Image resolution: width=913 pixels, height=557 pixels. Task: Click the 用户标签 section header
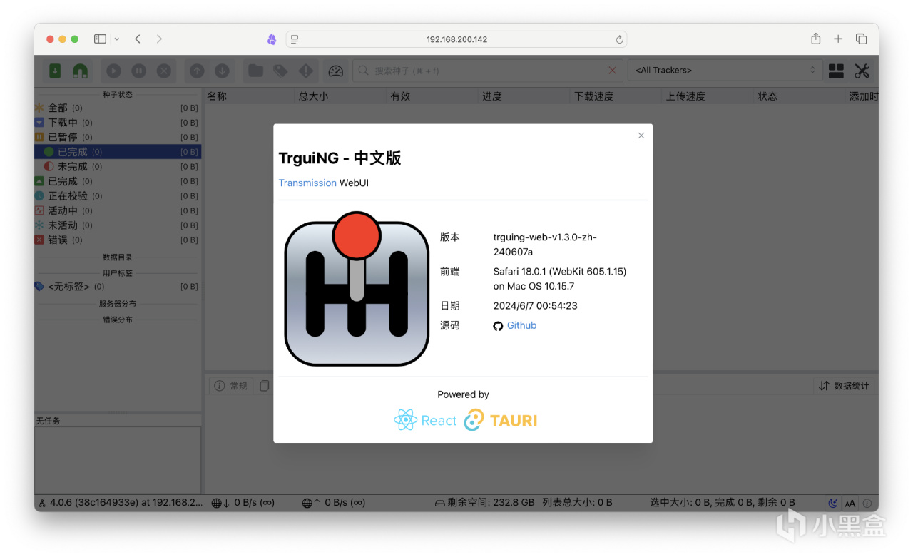(118, 273)
